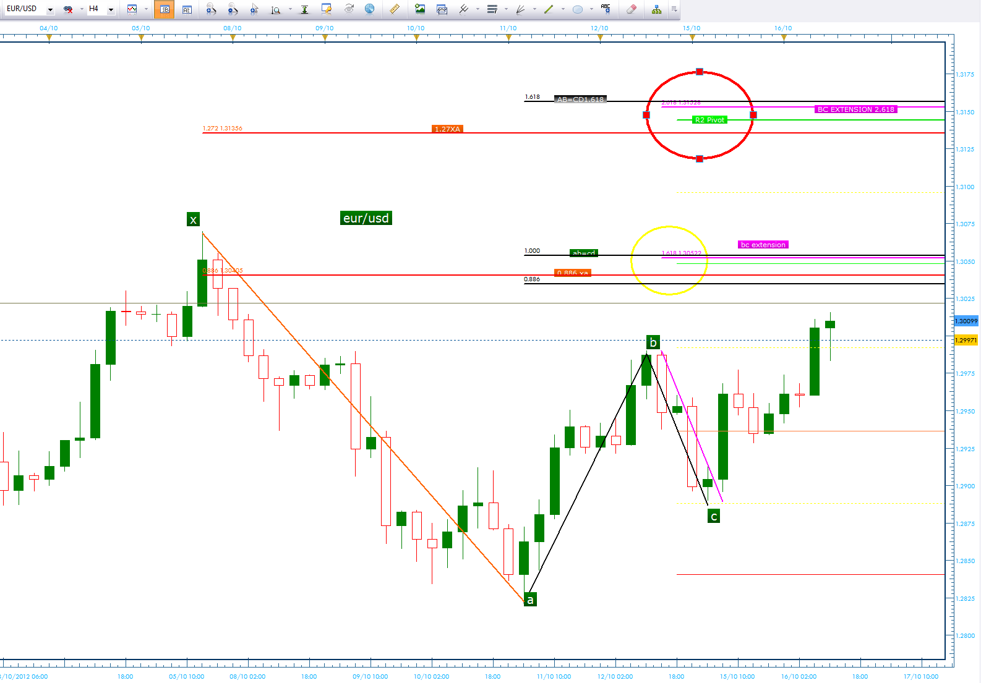This screenshot has width=981, height=683.
Task: Click the right handle of the red ellipse
Action: (753, 115)
